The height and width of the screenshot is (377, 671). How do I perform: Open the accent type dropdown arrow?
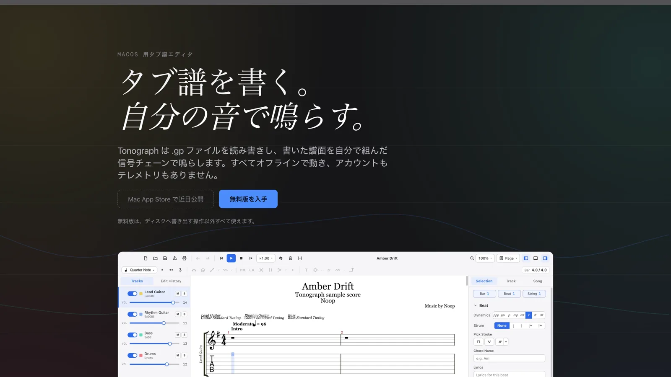pos(286,270)
